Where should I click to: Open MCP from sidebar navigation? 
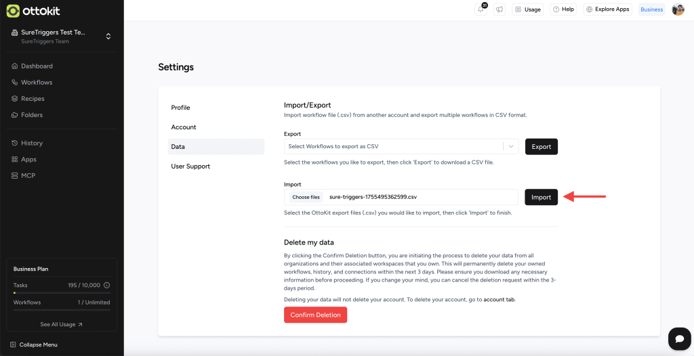click(x=28, y=176)
